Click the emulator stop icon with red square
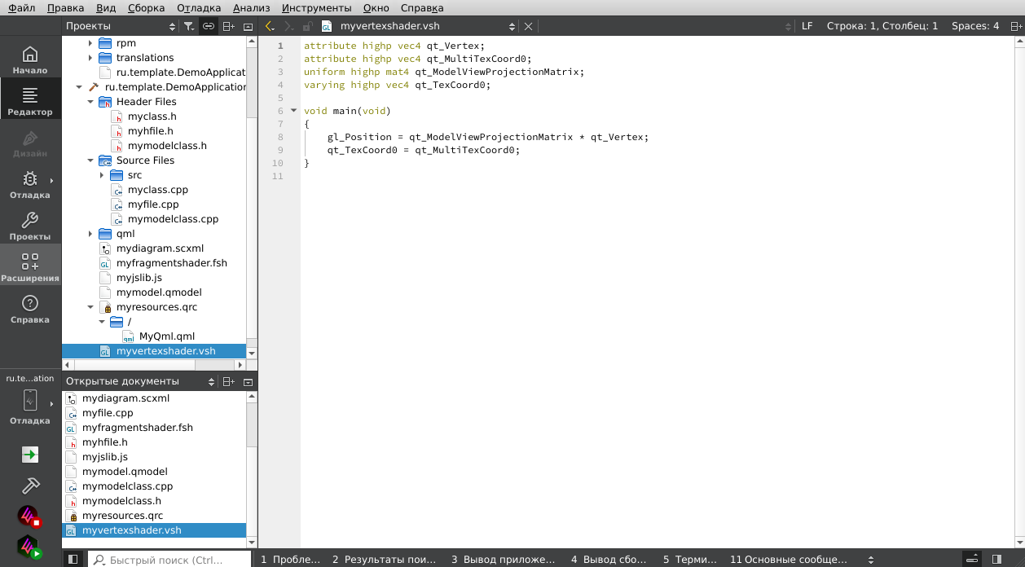The width and height of the screenshot is (1025, 567). (x=30, y=517)
